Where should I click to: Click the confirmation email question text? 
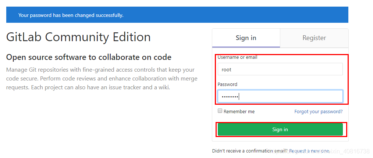(249, 151)
